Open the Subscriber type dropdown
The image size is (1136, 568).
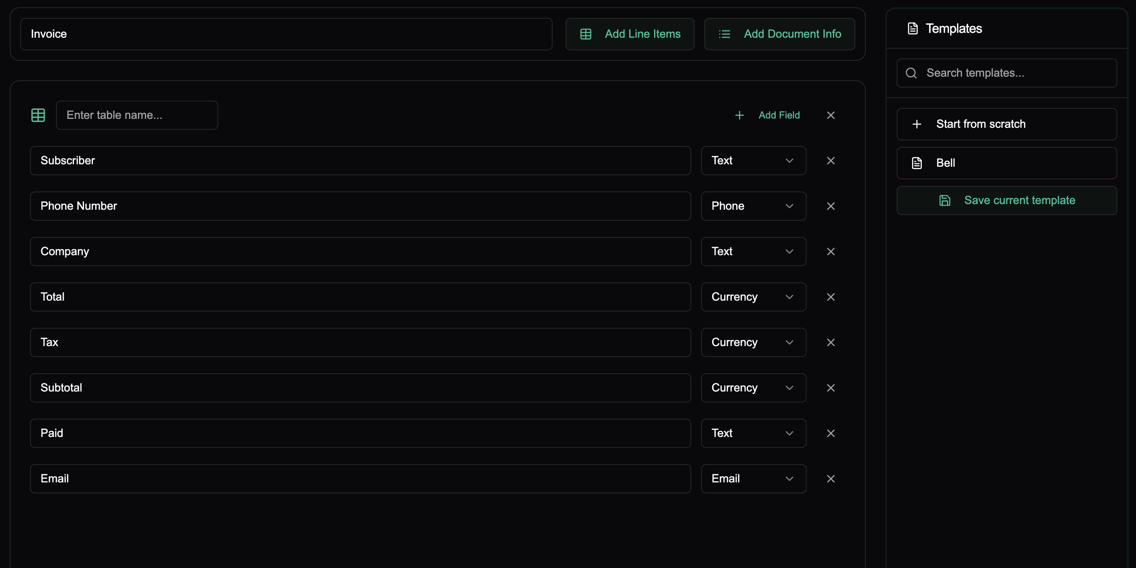753,161
